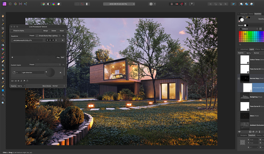264x154 pixels.
Task: Pick the white recent colour swatch
Action: (x=245, y=25)
